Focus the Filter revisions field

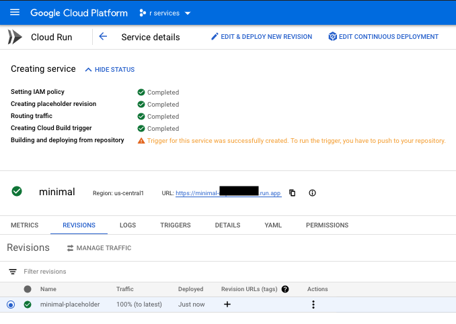[45, 272]
